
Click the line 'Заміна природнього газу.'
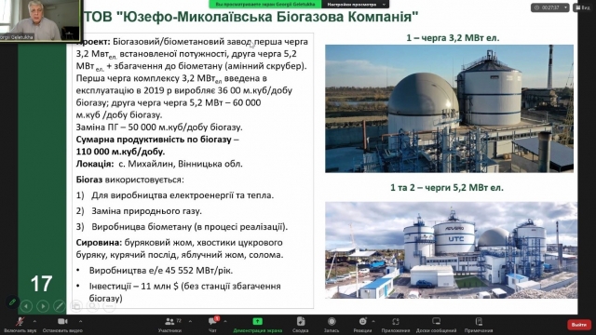146,211
